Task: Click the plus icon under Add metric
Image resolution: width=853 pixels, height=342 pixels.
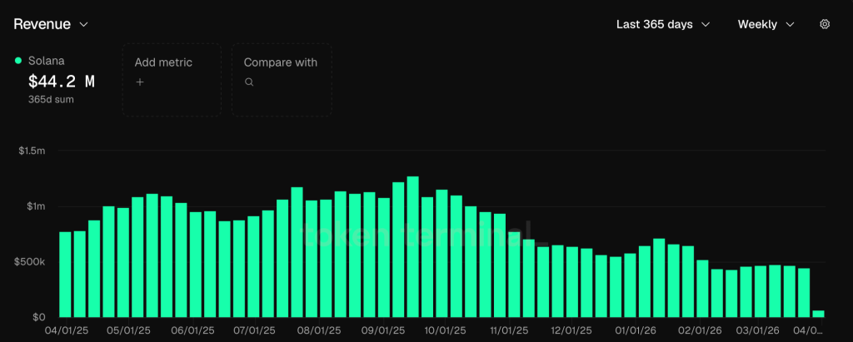Action: [140, 82]
